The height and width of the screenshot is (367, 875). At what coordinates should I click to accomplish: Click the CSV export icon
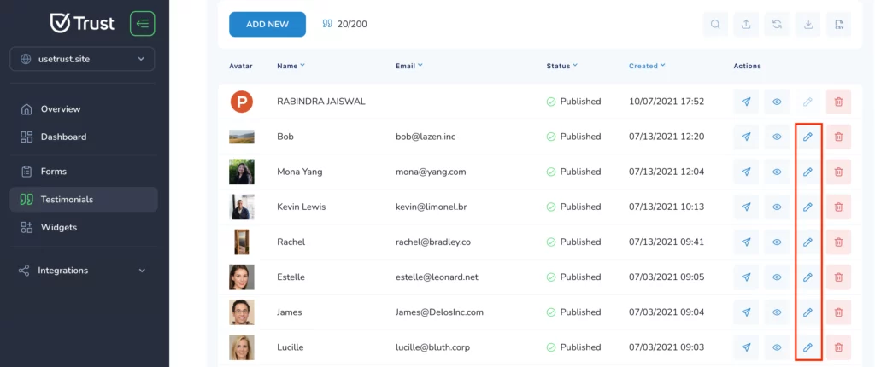click(x=839, y=24)
